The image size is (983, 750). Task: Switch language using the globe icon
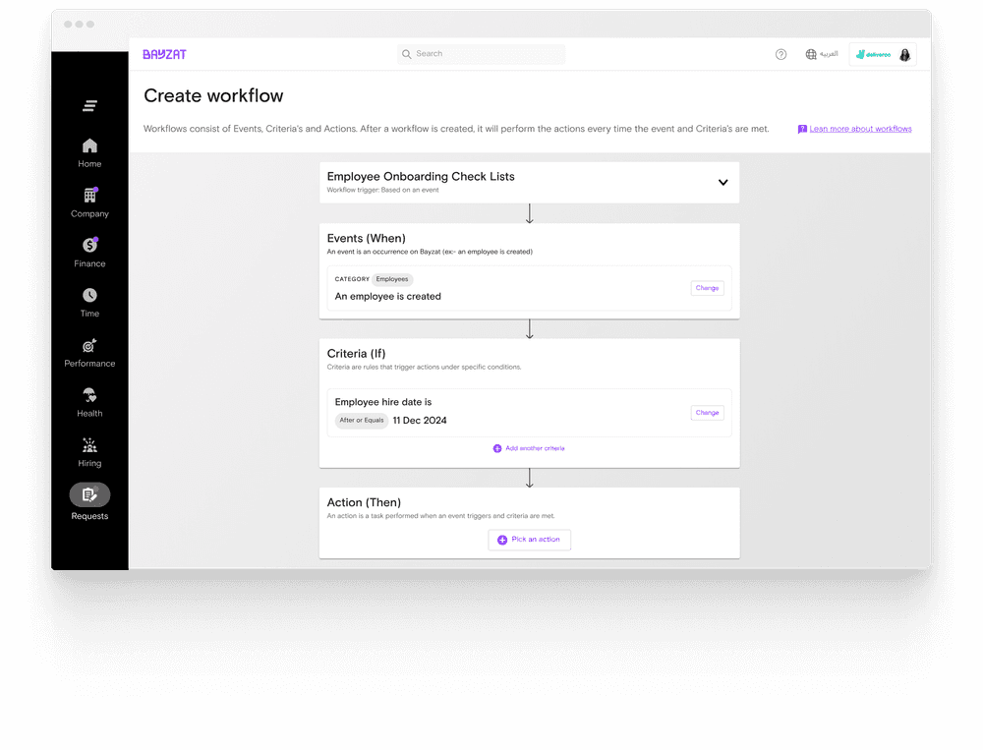[811, 55]
